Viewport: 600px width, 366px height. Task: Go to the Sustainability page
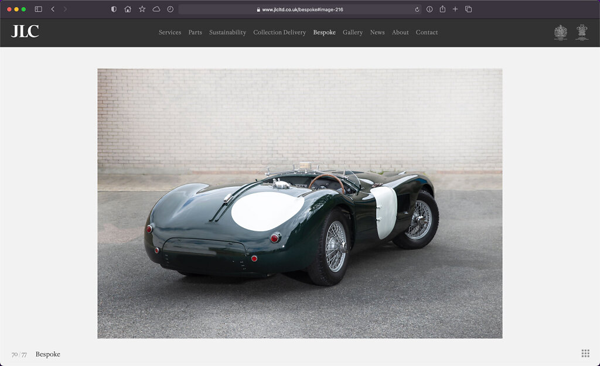coord(227,32)
